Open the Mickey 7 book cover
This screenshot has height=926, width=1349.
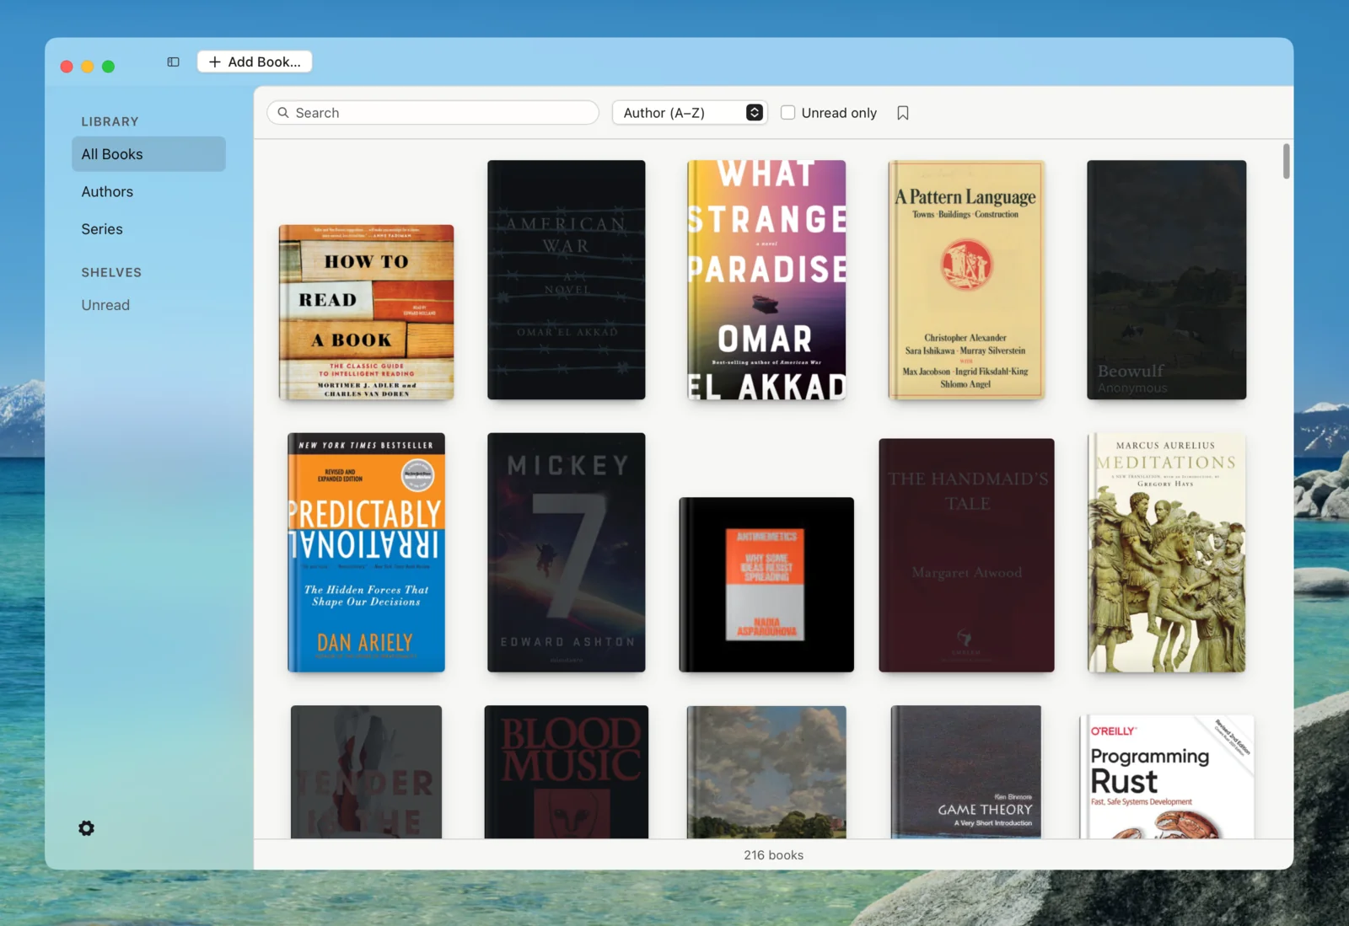click(567, 553)
